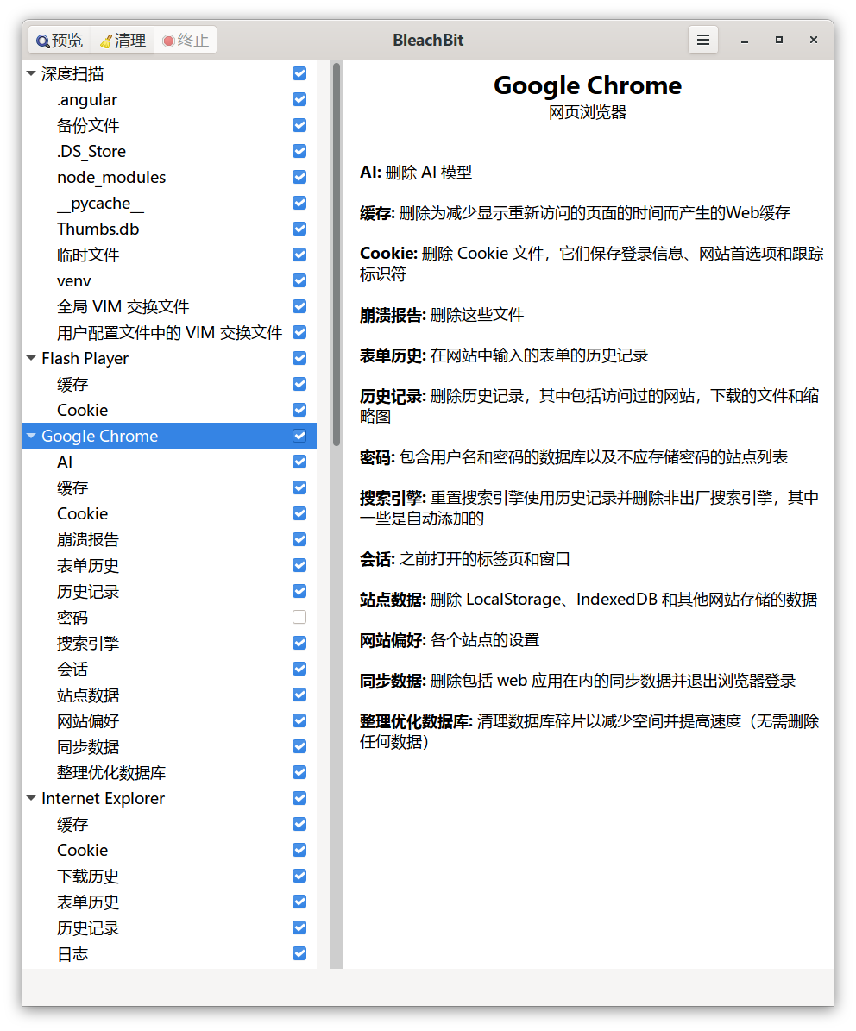Maximize the BleachBit window
This screenshot has height=1031, width=856.
click(x=779, y=40)
